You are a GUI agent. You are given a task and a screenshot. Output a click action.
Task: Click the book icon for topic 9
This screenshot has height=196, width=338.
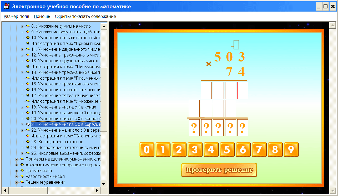(28, 32)
